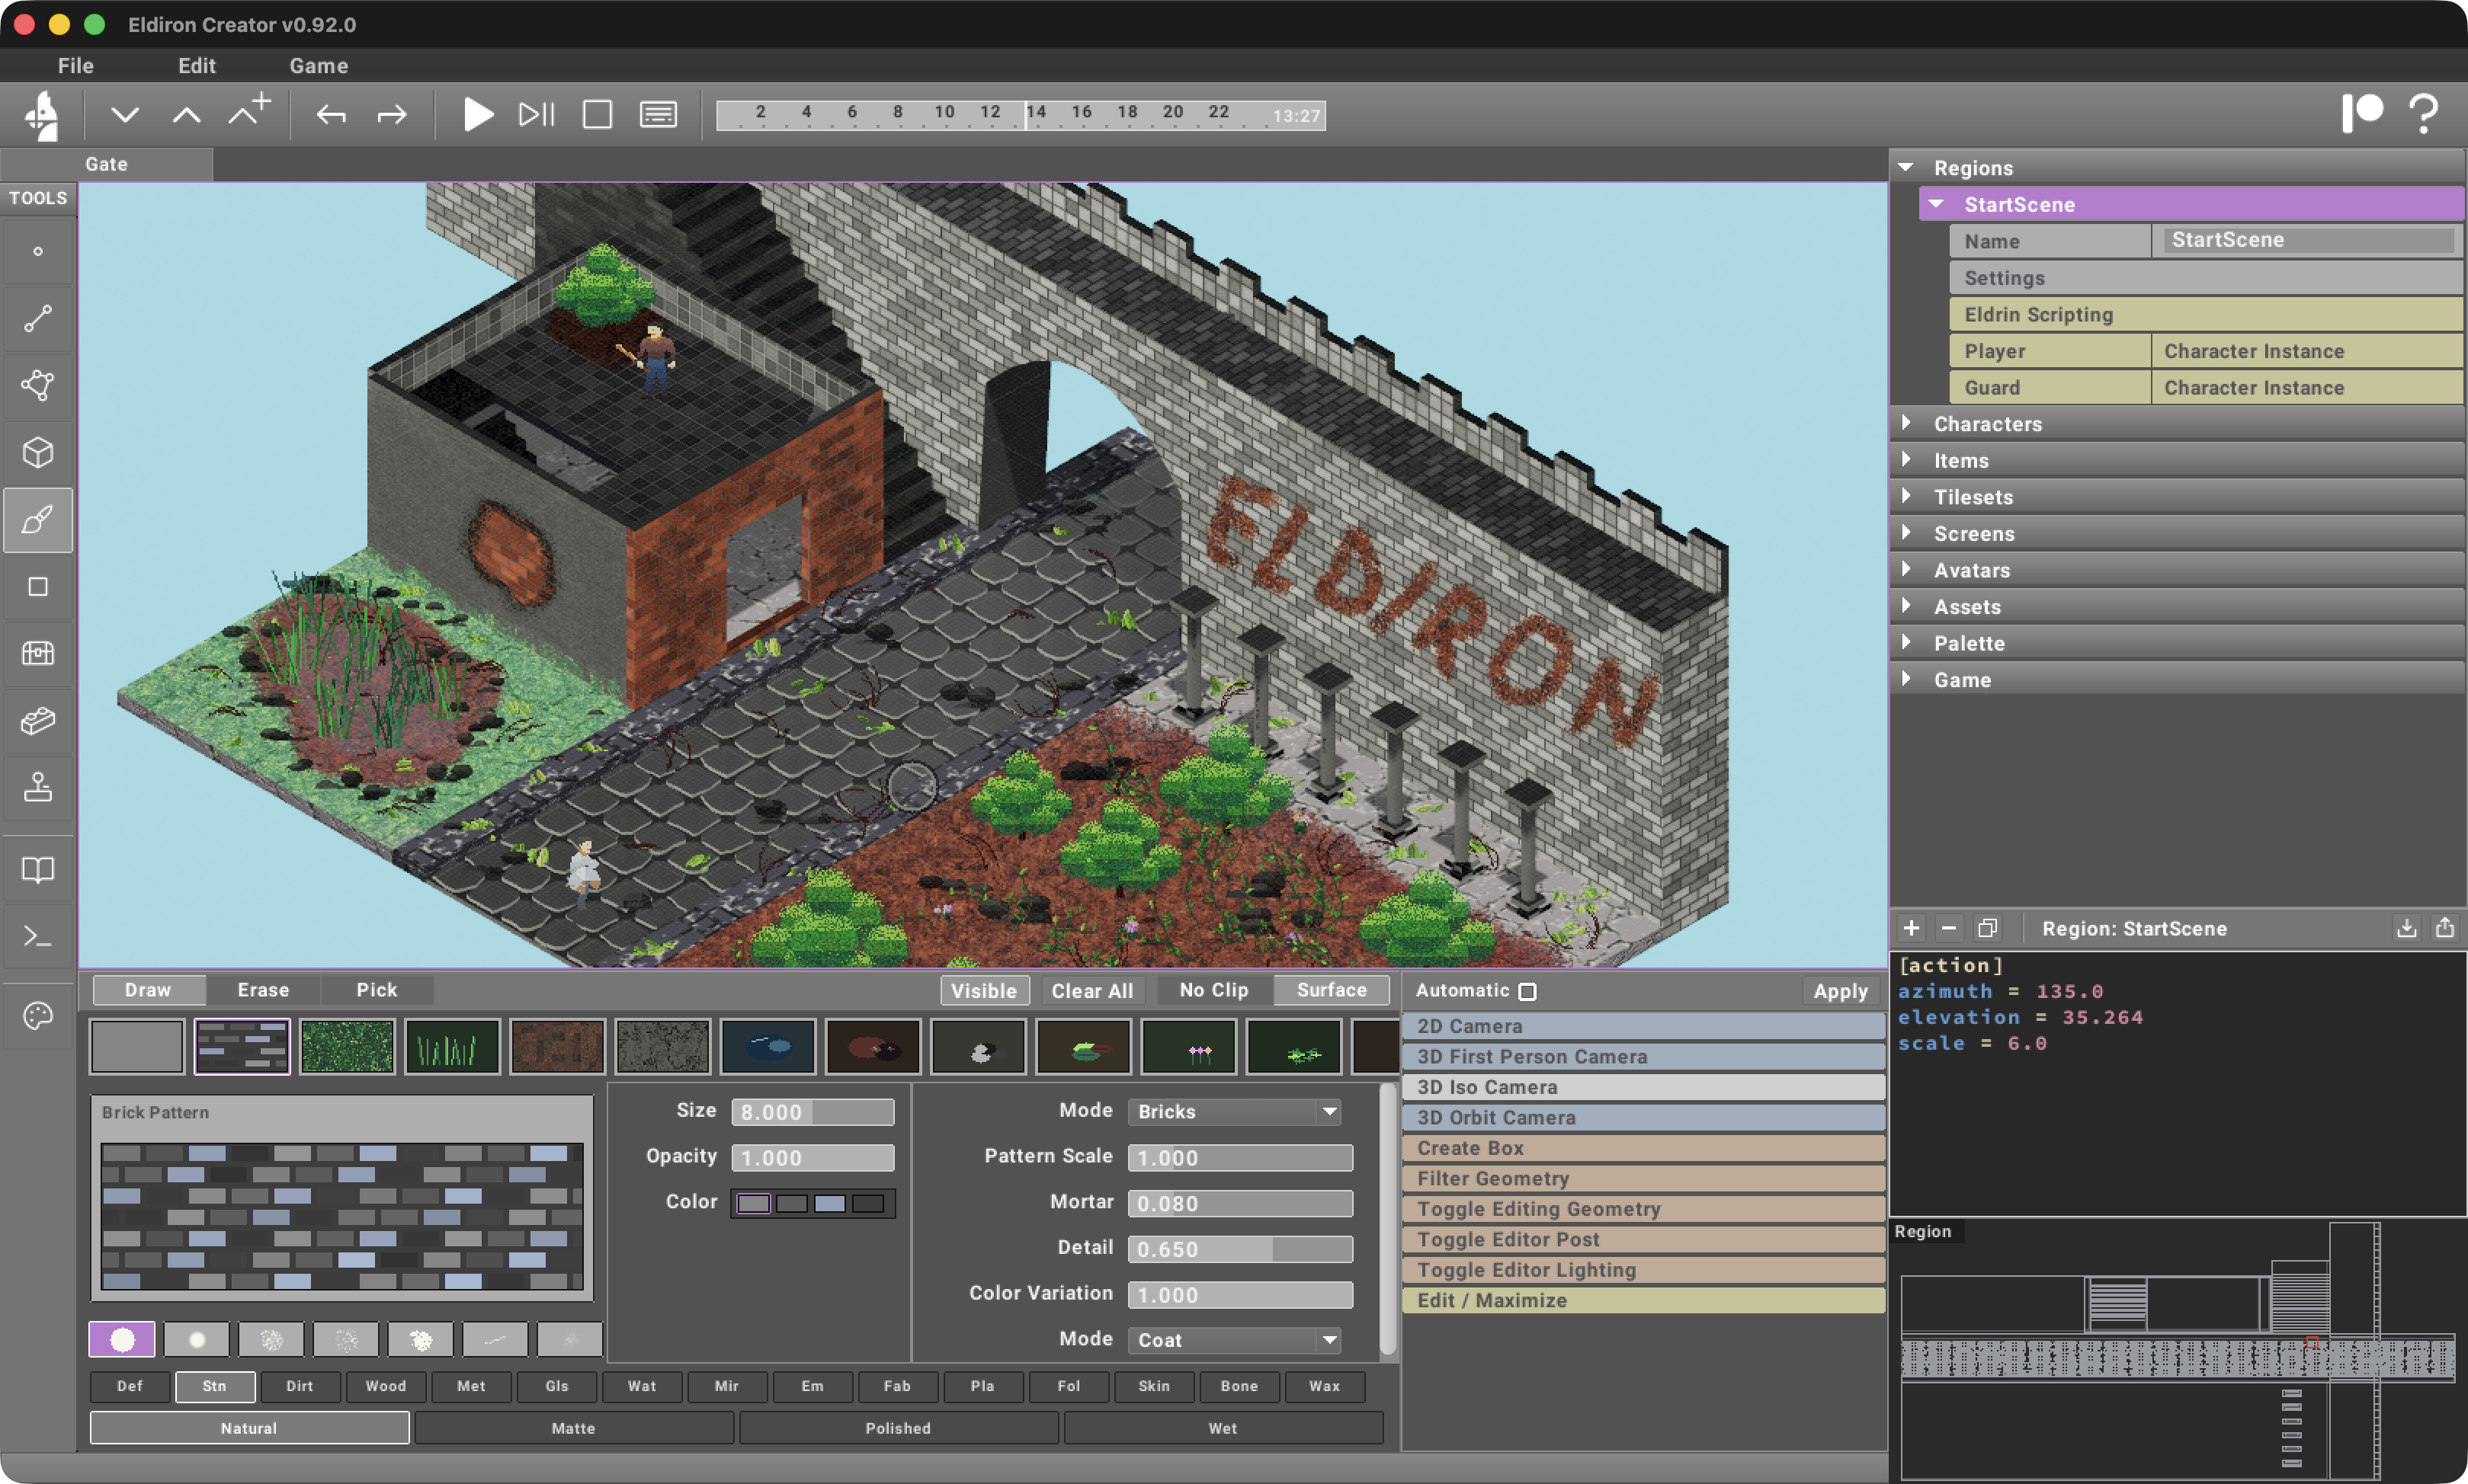Open the Bricks mode dropdown
The width and height of the screenshot is (2468, 1484).
1236,1112
